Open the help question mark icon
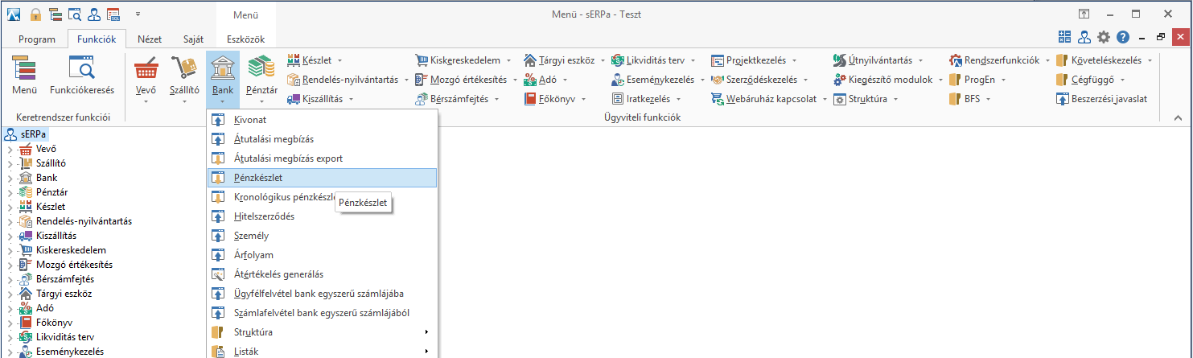The image size is (1193, 358). click(1123, 37)
